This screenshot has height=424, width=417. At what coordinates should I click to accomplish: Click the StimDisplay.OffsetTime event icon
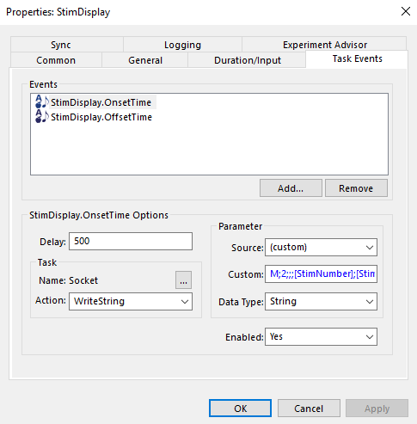42,116
